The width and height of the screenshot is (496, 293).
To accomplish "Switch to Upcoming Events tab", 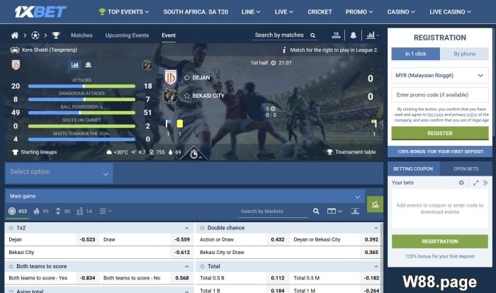I will coord(127,35).
